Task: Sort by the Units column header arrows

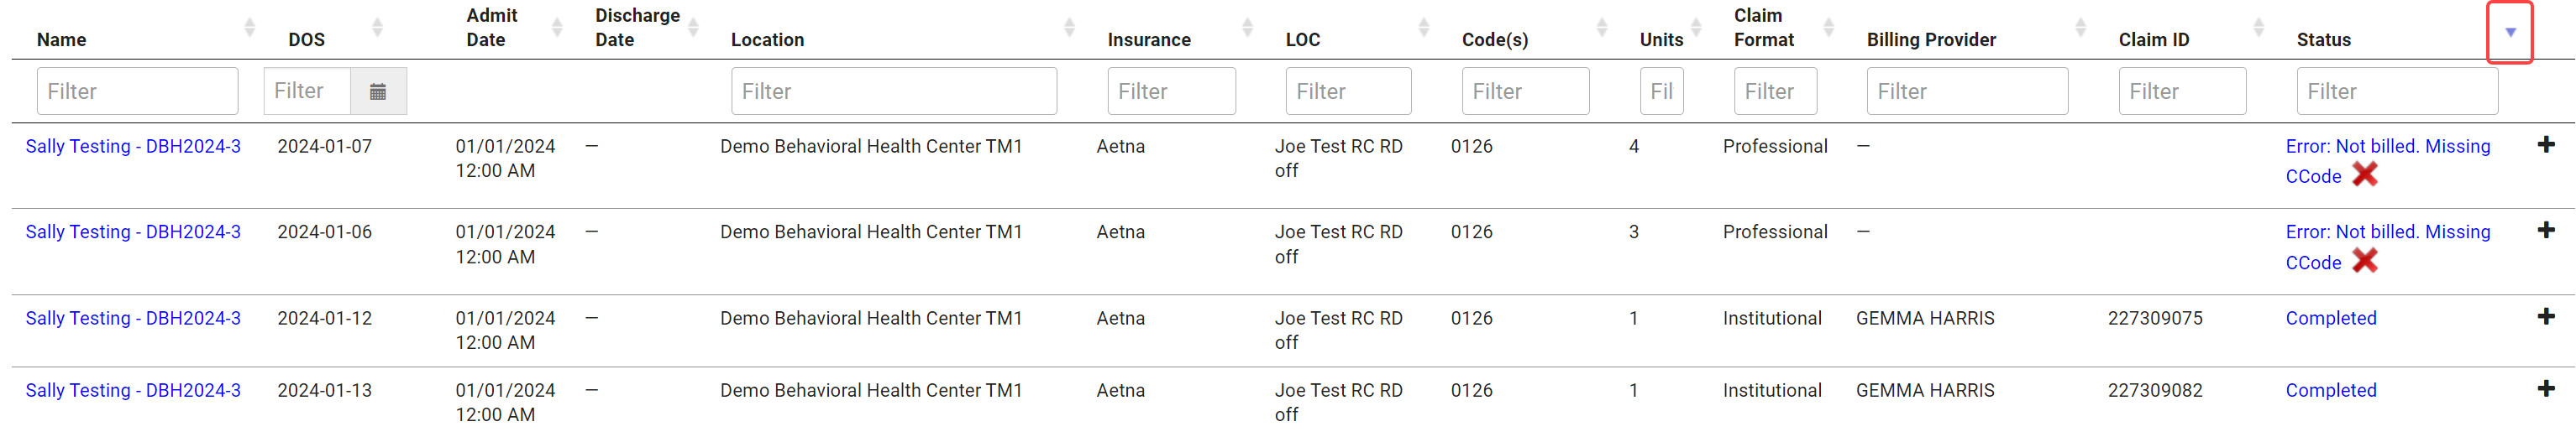Action: [1696, 28]
